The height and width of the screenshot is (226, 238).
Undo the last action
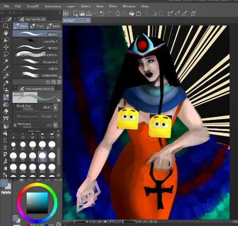pyautogui.click(x=102, y=14)
